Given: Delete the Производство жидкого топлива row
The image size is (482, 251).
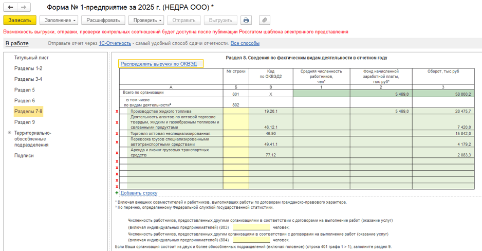Looking at the screenshot, I should click(117, 111).
